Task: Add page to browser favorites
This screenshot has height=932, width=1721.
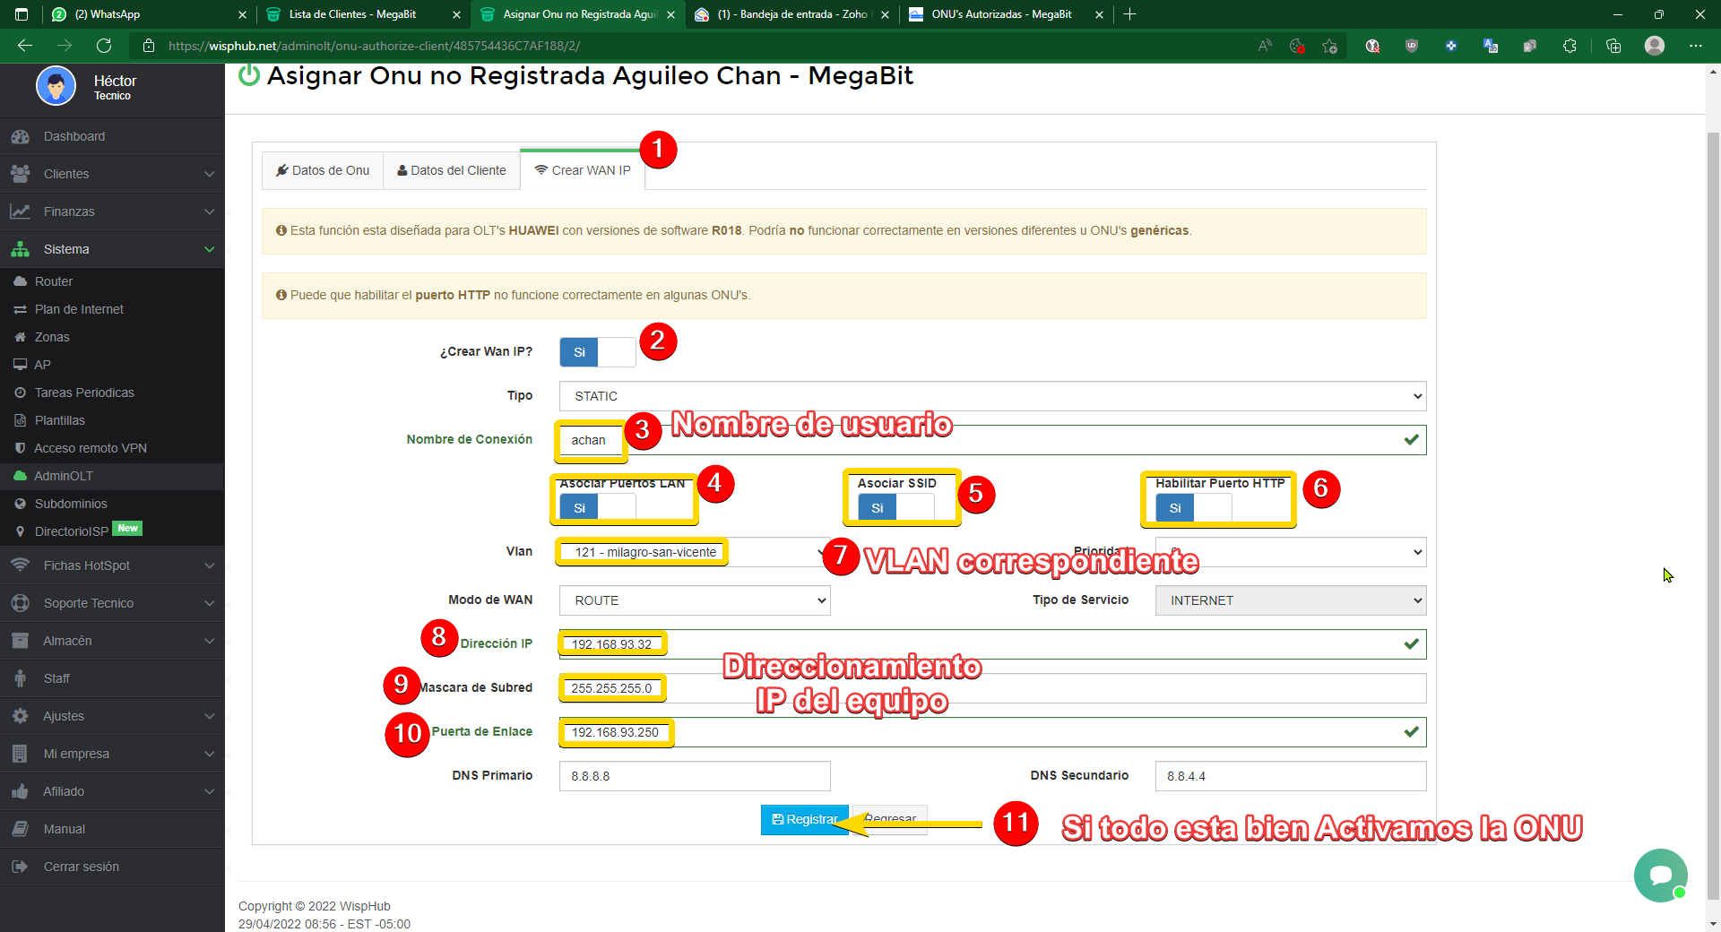Action: pos(1330,46)
